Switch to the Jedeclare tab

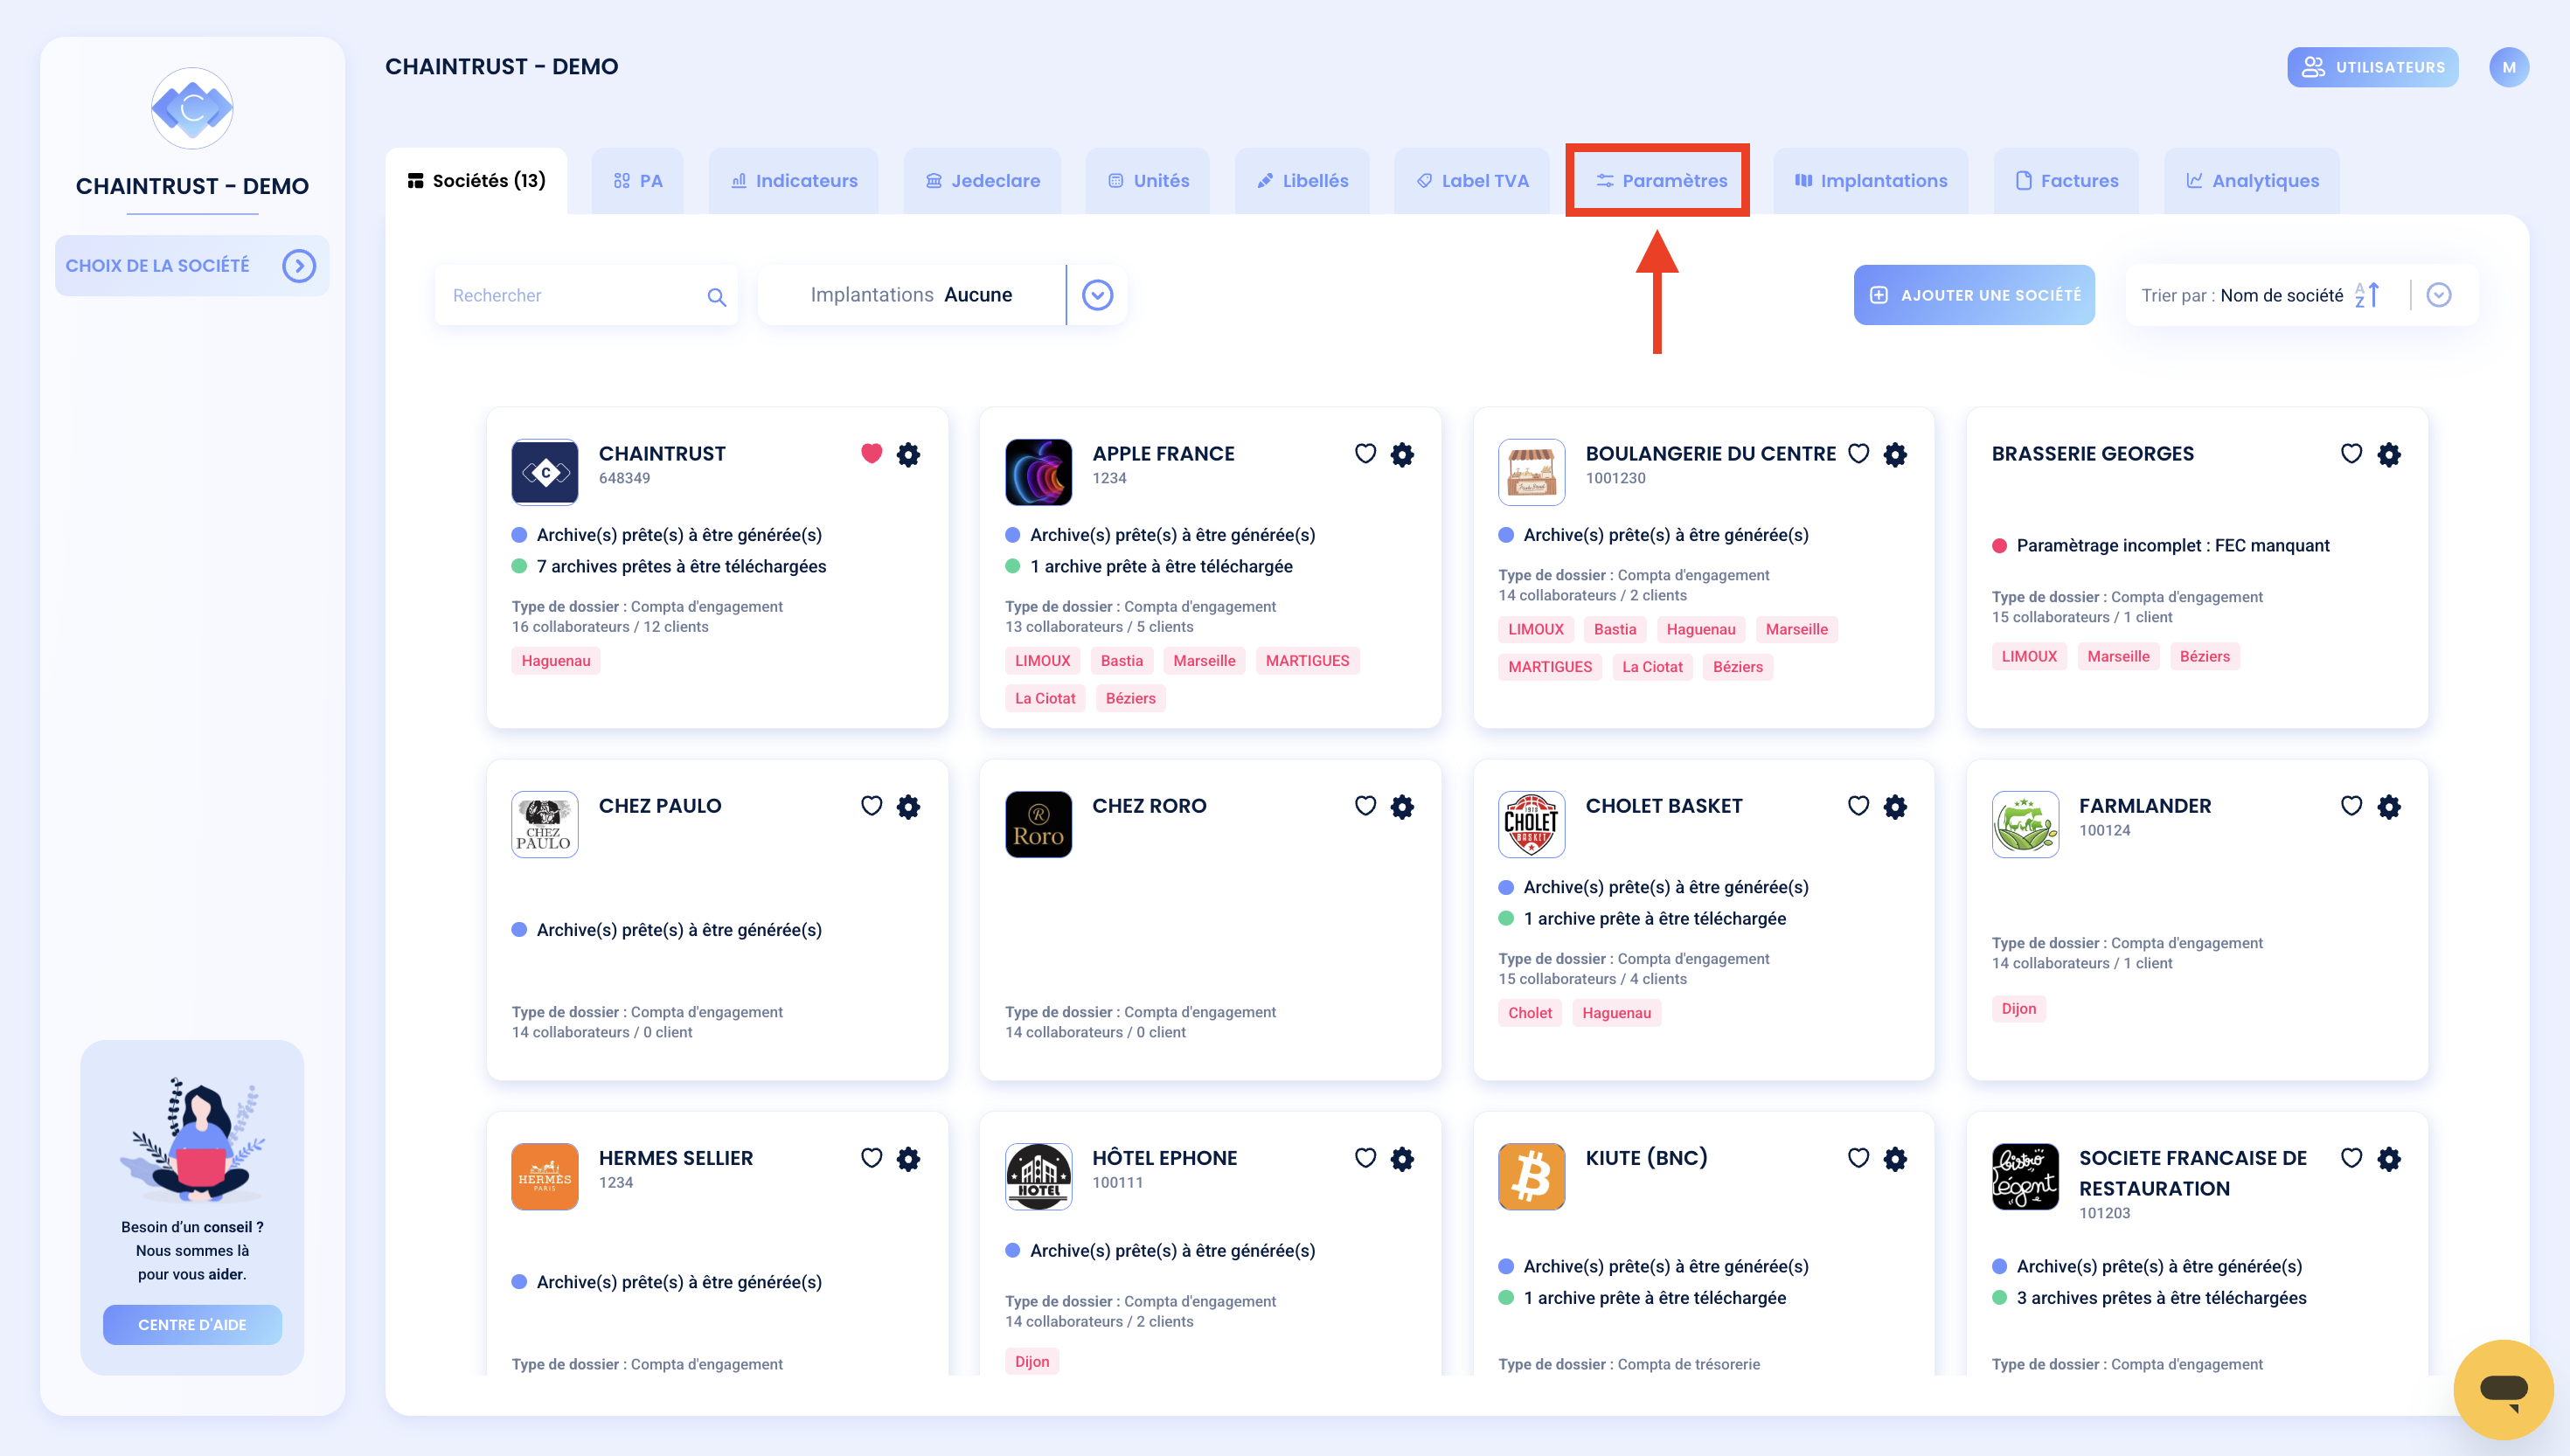click(982, 181)
